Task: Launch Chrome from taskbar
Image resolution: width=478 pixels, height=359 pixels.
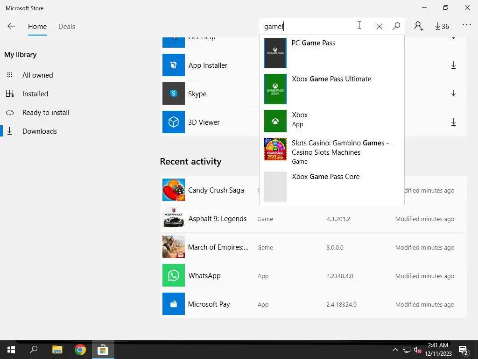Action: [80, 350]
